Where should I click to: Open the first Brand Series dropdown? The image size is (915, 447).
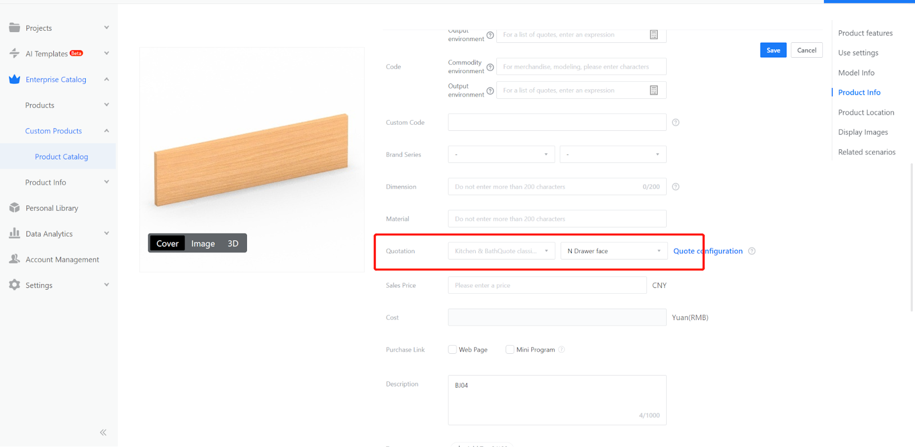point(501,154)
